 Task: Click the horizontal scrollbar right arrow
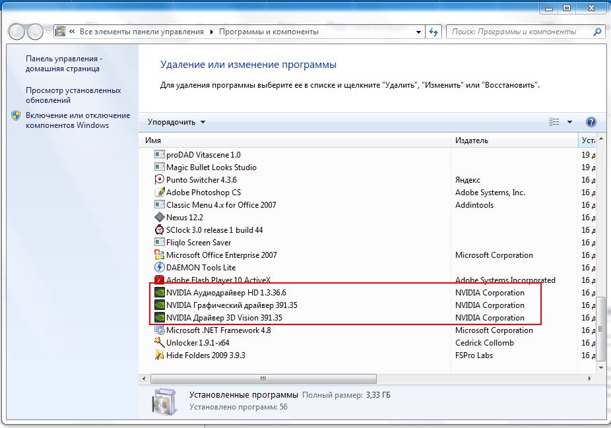pos(590,379)
